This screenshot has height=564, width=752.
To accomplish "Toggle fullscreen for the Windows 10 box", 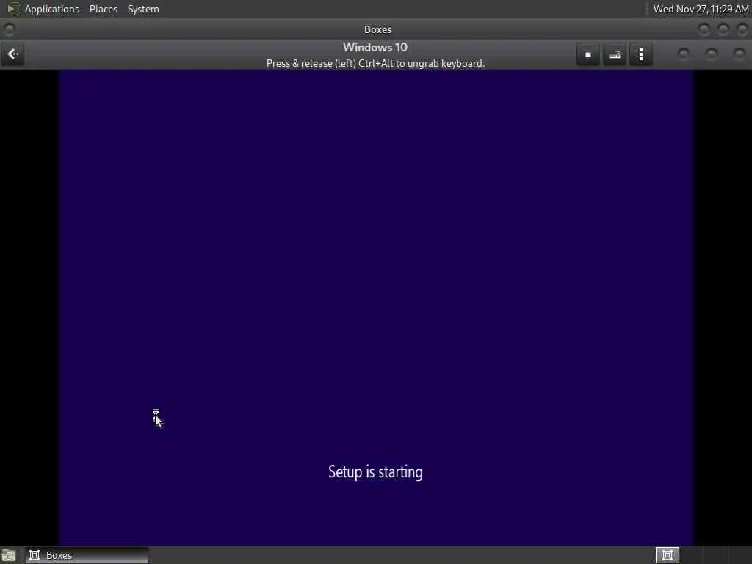I will click(588, 54).
